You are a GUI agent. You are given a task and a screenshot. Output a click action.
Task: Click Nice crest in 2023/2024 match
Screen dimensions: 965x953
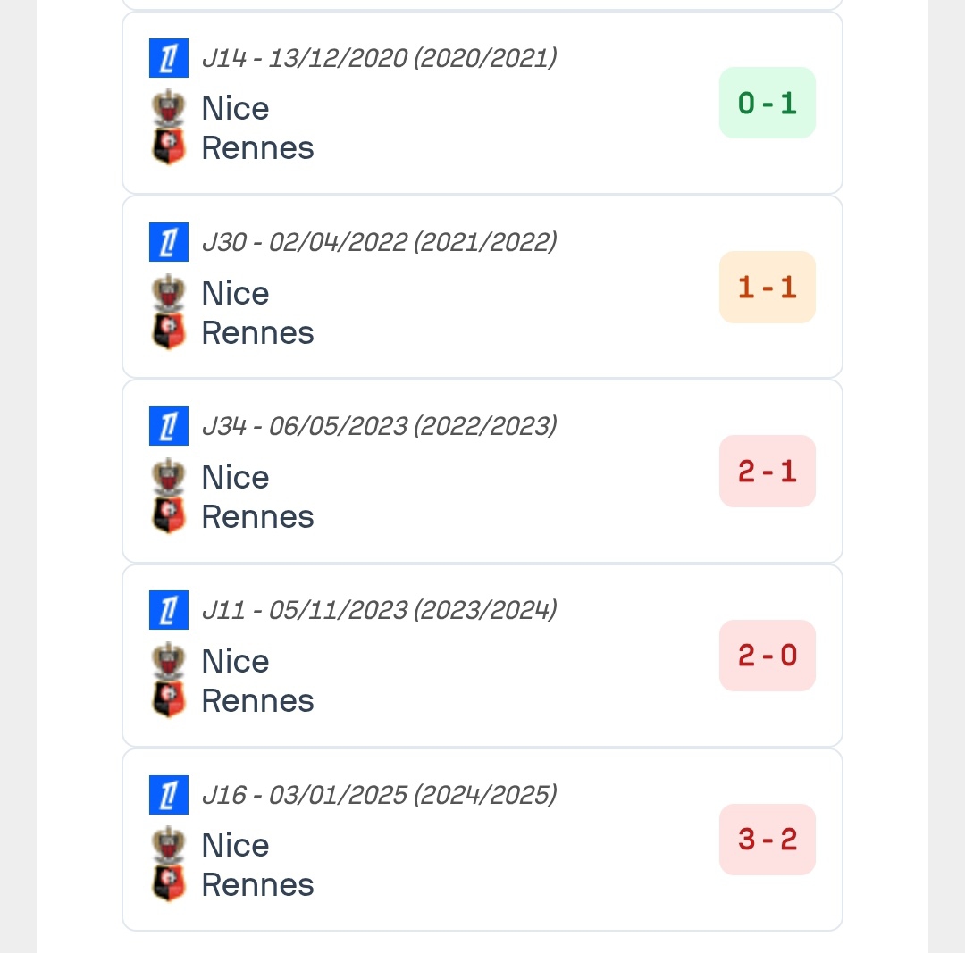168,661
